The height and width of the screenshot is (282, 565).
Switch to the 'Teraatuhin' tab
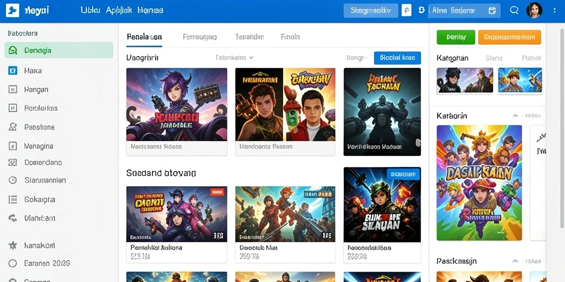[249, 37]
